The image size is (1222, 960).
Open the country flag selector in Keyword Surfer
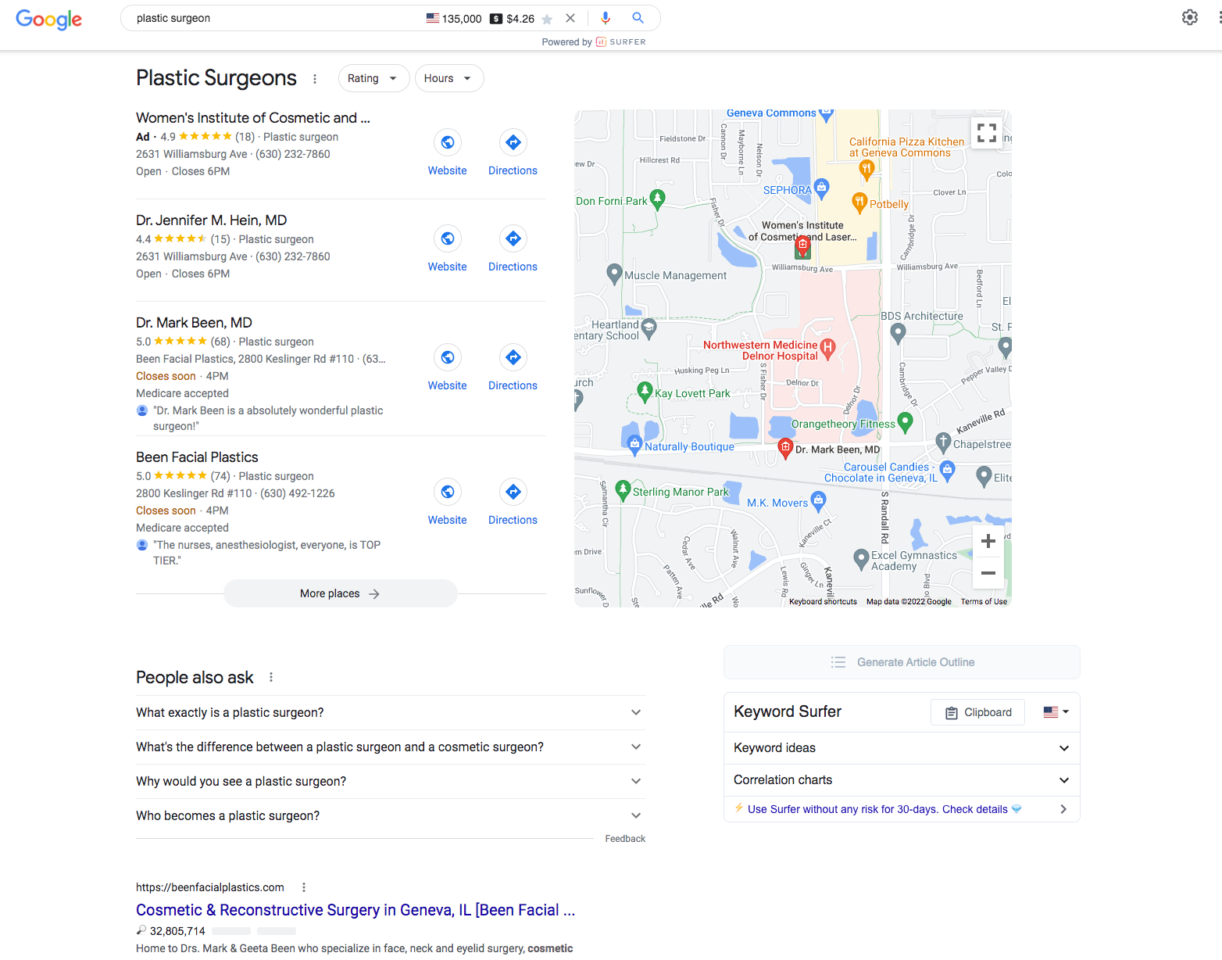(x=1056, y=712)
